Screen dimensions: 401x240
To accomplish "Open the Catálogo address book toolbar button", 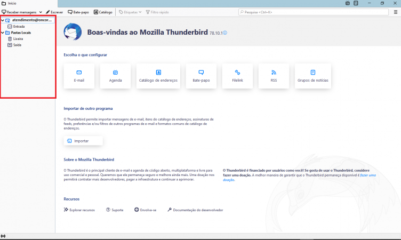I will [103, 12].
